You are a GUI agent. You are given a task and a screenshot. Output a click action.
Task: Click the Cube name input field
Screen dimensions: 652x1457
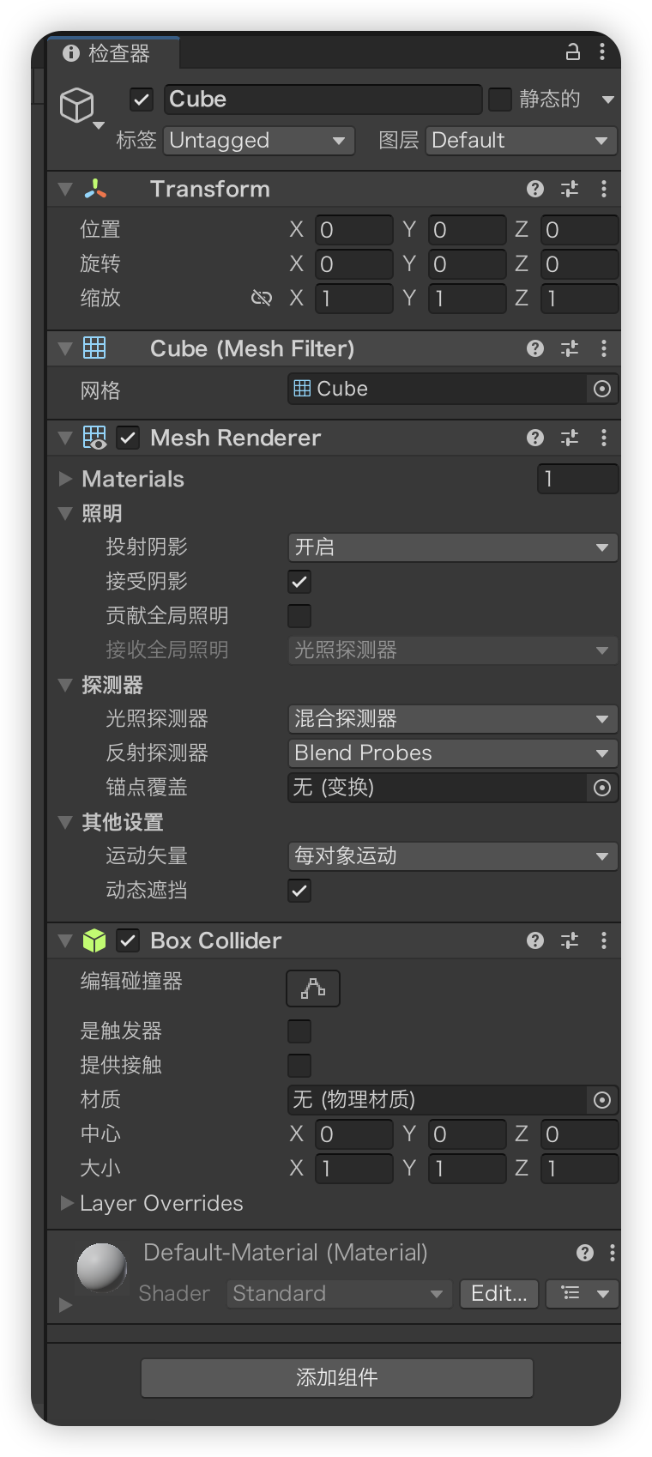coord(323,100)
